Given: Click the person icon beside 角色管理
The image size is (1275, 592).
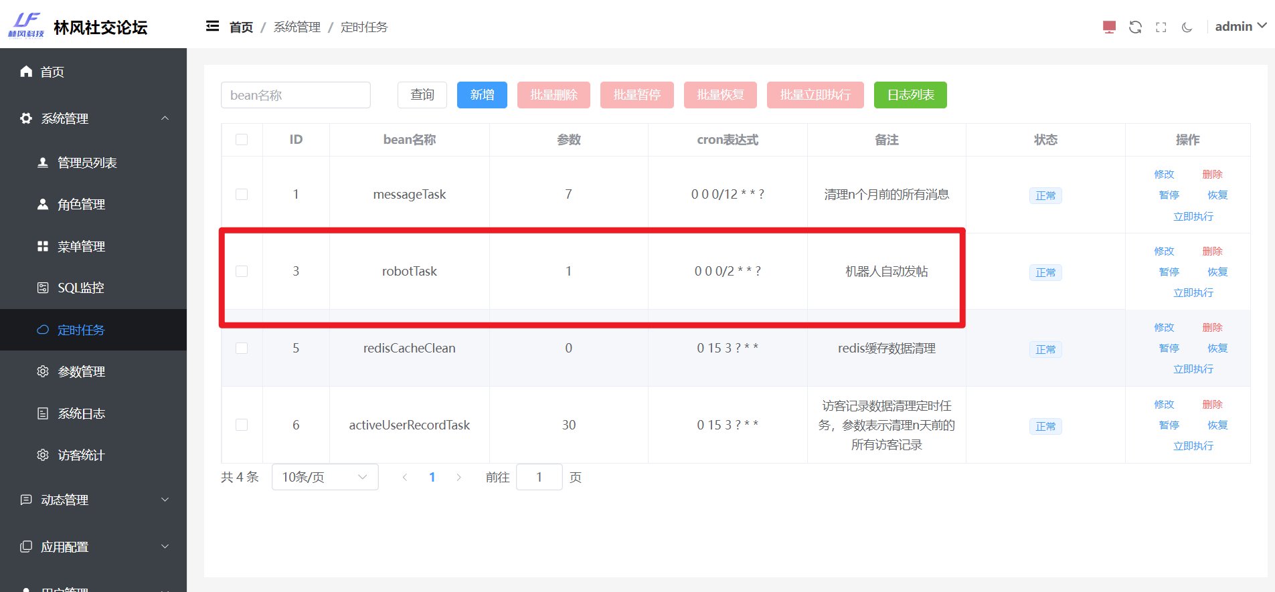Looking at the screenshot, I should pos(43,204).
